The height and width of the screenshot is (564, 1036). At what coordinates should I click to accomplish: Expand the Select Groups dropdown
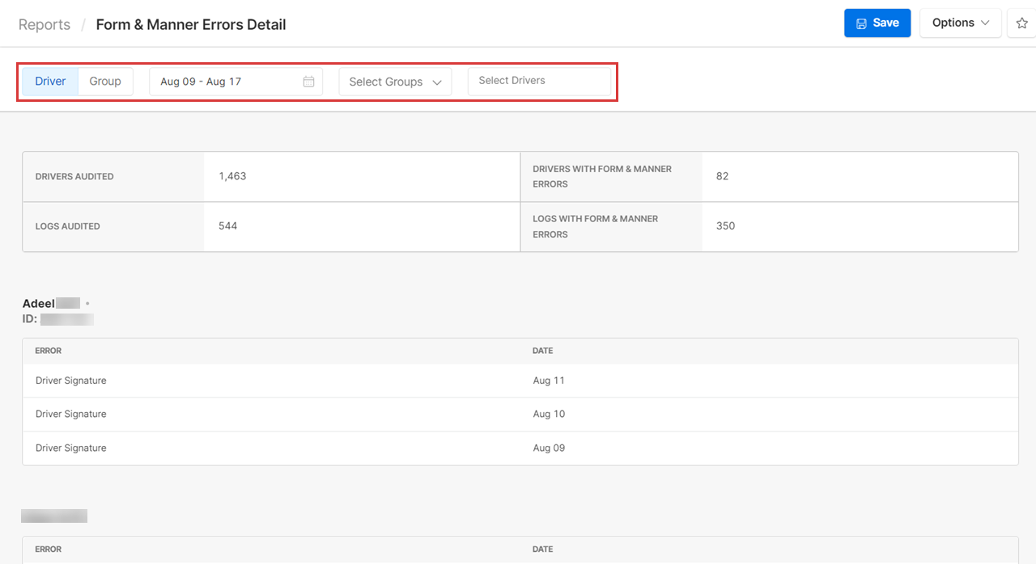click(395, 82)
